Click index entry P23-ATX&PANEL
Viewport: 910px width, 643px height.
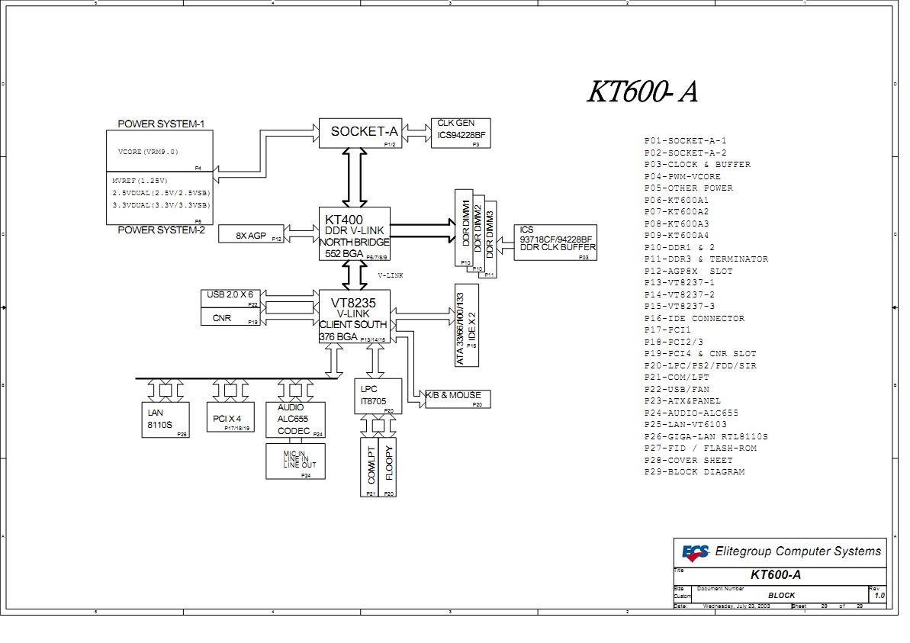[x=682, y=401]
